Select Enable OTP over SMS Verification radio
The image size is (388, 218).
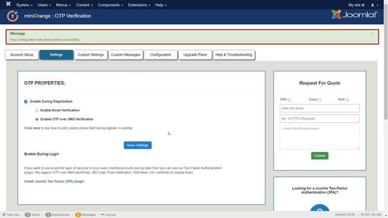point(37,119)
